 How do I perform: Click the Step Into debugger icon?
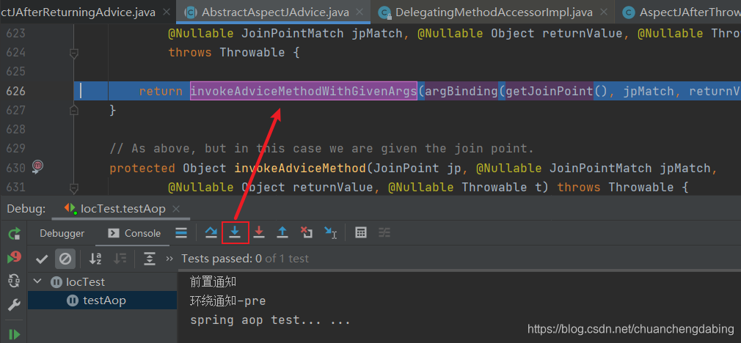click(x=235, y=232)
